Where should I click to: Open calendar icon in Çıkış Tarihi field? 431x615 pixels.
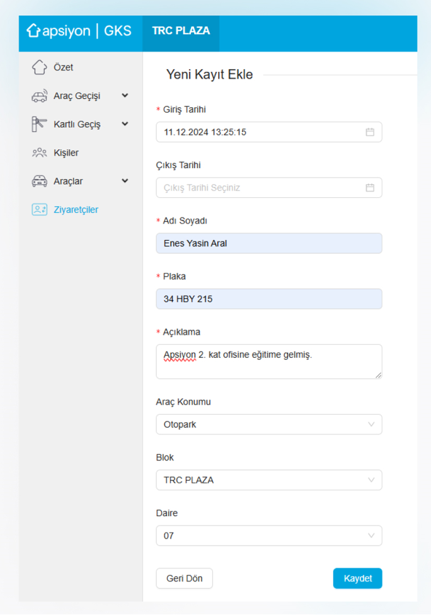click(370, 188)
